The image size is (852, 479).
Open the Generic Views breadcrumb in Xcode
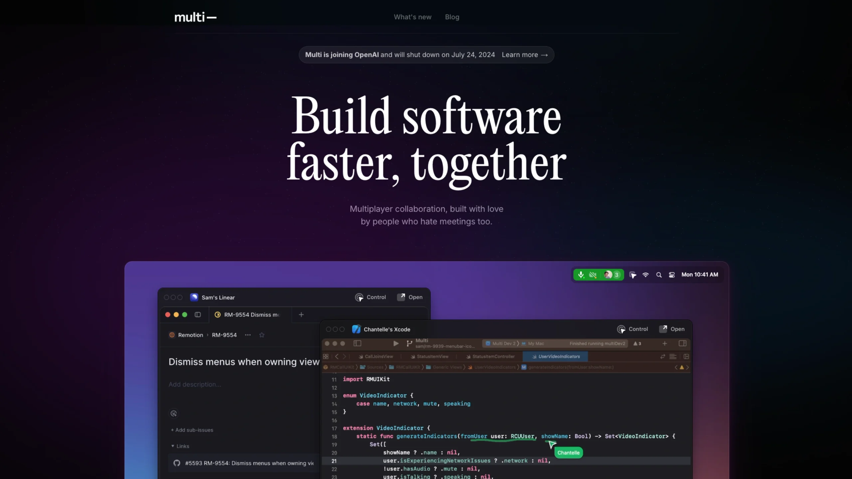(x=444, y=367)
